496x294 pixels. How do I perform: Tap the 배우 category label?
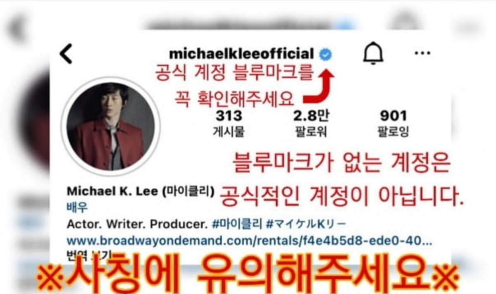coord(77,208)
